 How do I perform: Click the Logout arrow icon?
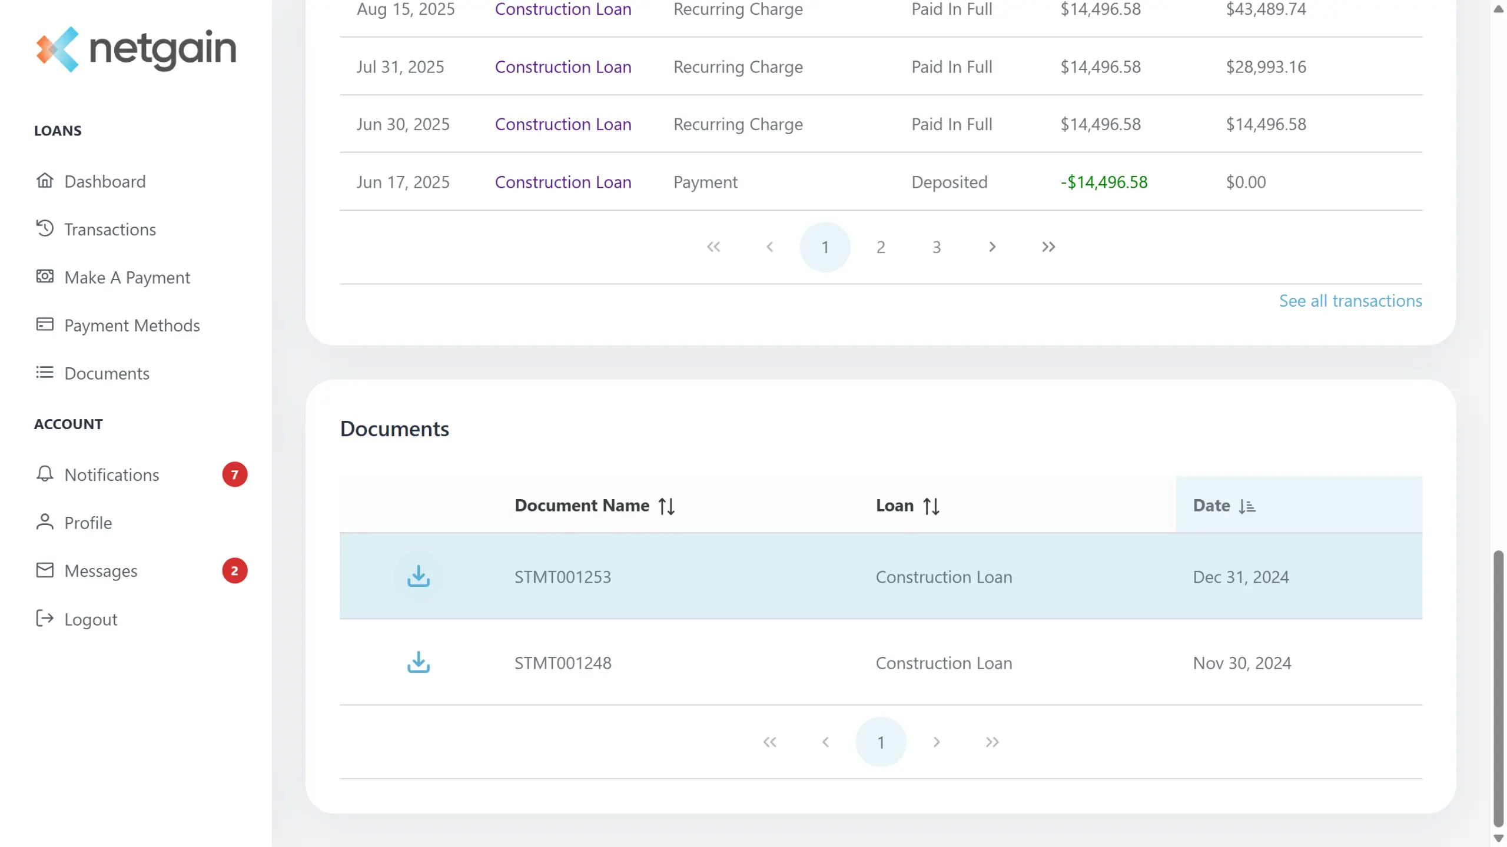click(x=45, y=618)
